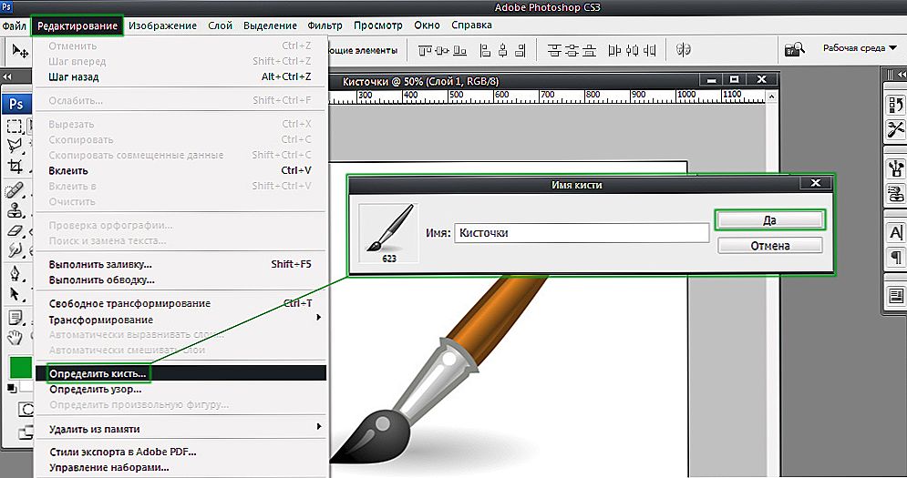Select the Crop tool
The width and height of the screenshot is (907, 478).
point(15,167)
